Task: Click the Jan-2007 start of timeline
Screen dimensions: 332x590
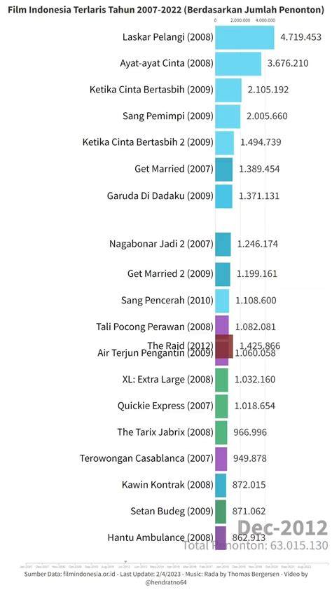Action: click(25, 565)
